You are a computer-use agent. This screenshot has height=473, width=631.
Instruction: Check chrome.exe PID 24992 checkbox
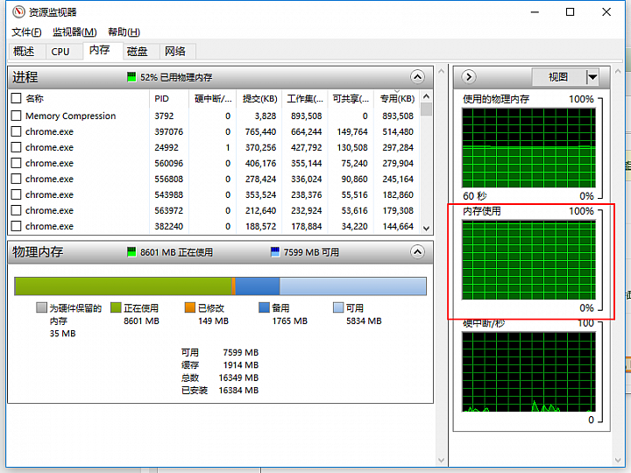(x=16, y=147)
